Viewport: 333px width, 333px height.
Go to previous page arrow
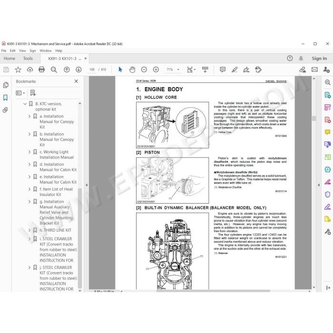pyautogui.click(x=67, y=69)
